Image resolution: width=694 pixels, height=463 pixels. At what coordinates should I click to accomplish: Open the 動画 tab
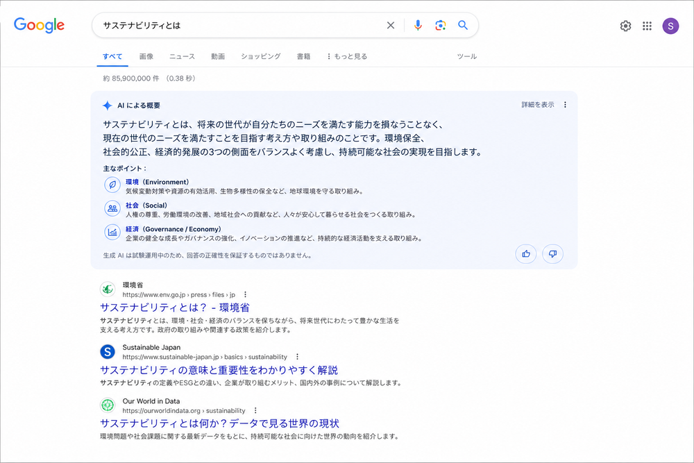(x=218, y=56)
